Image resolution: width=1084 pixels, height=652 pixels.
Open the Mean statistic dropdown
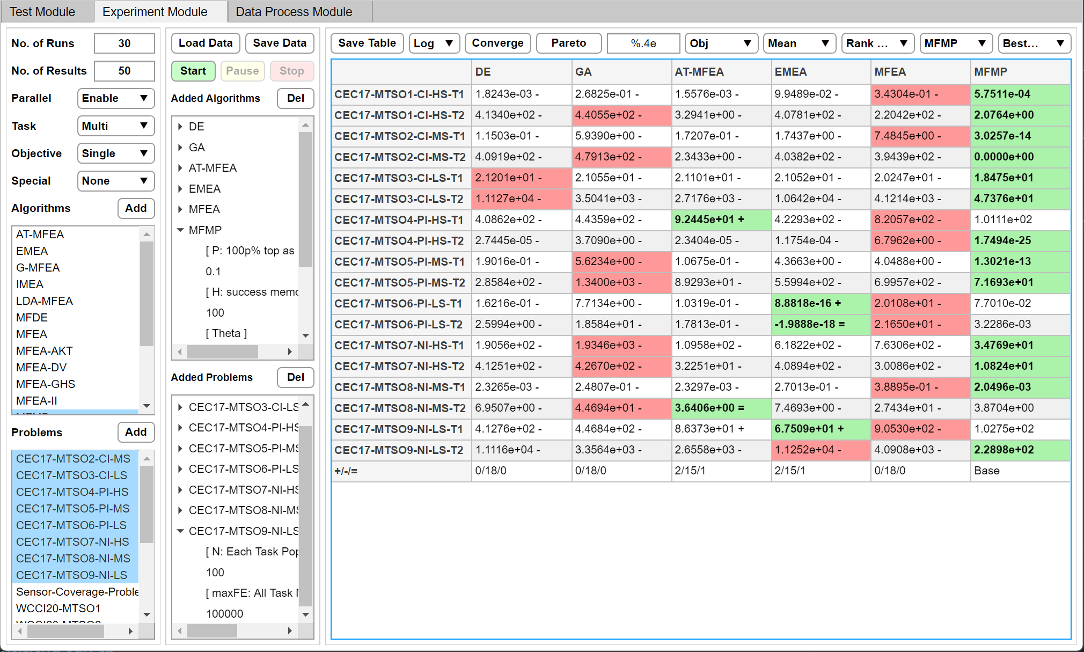(799, 43)
